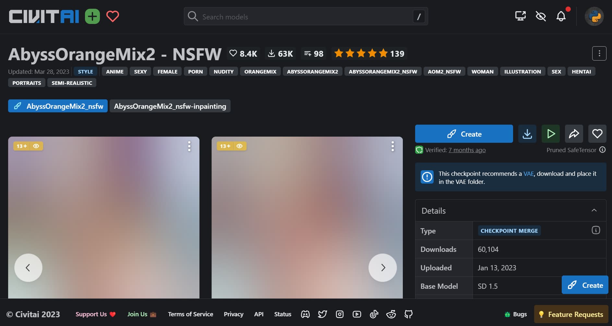Go to previous image in carousel
The width and height of the screenshot is (612, 326).
[28, 268]
